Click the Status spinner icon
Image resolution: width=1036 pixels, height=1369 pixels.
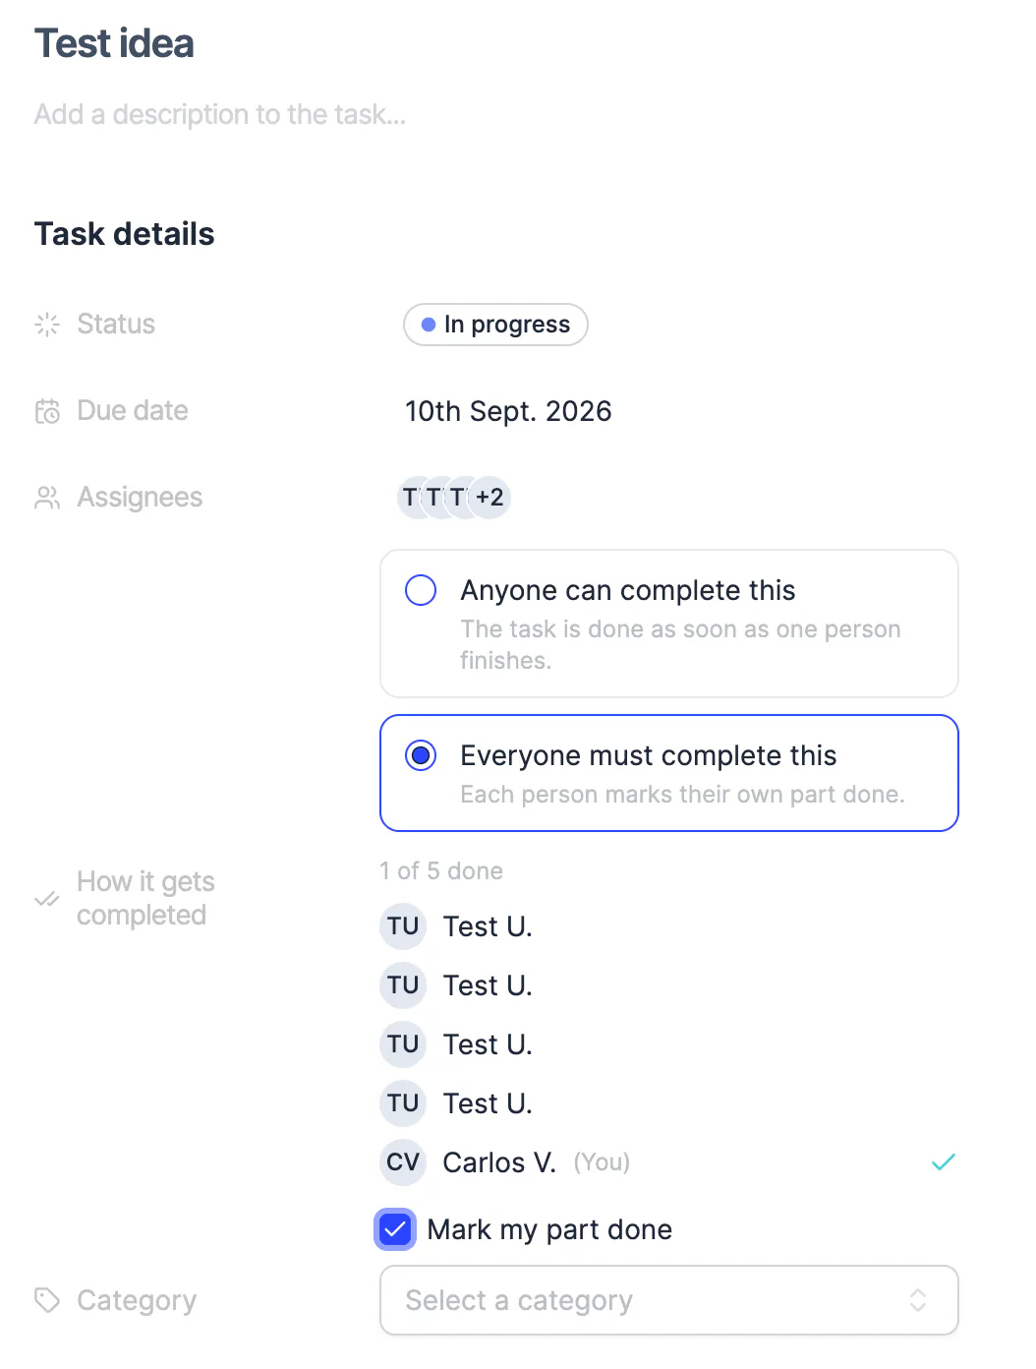47,325
